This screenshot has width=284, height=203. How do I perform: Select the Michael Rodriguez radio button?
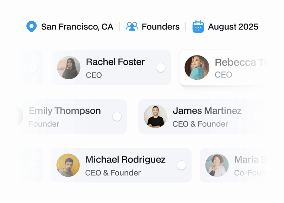181,165
